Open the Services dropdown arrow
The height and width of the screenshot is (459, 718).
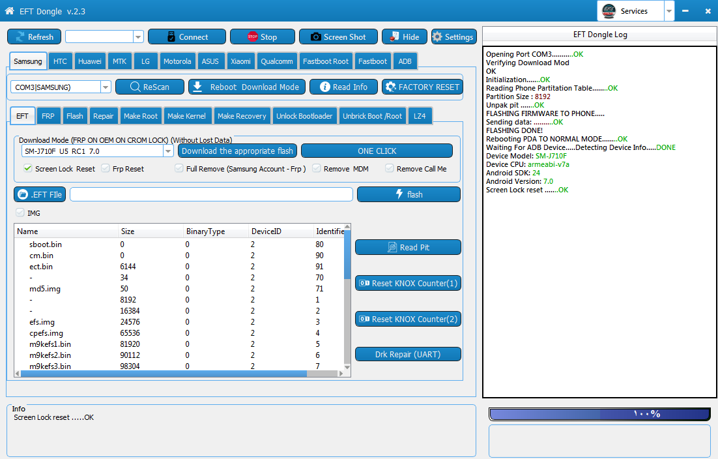(x=669, y=11)
